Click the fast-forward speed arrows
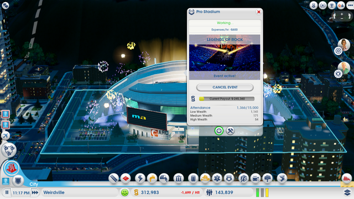The image size is (354, 199). (x=35, y=192)
